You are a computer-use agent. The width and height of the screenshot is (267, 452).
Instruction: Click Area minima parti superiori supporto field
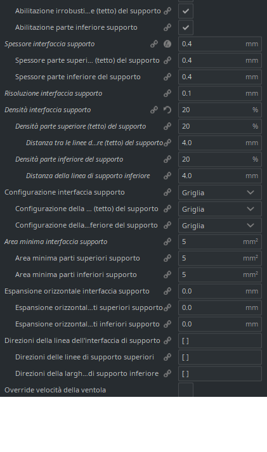[220, 258]
